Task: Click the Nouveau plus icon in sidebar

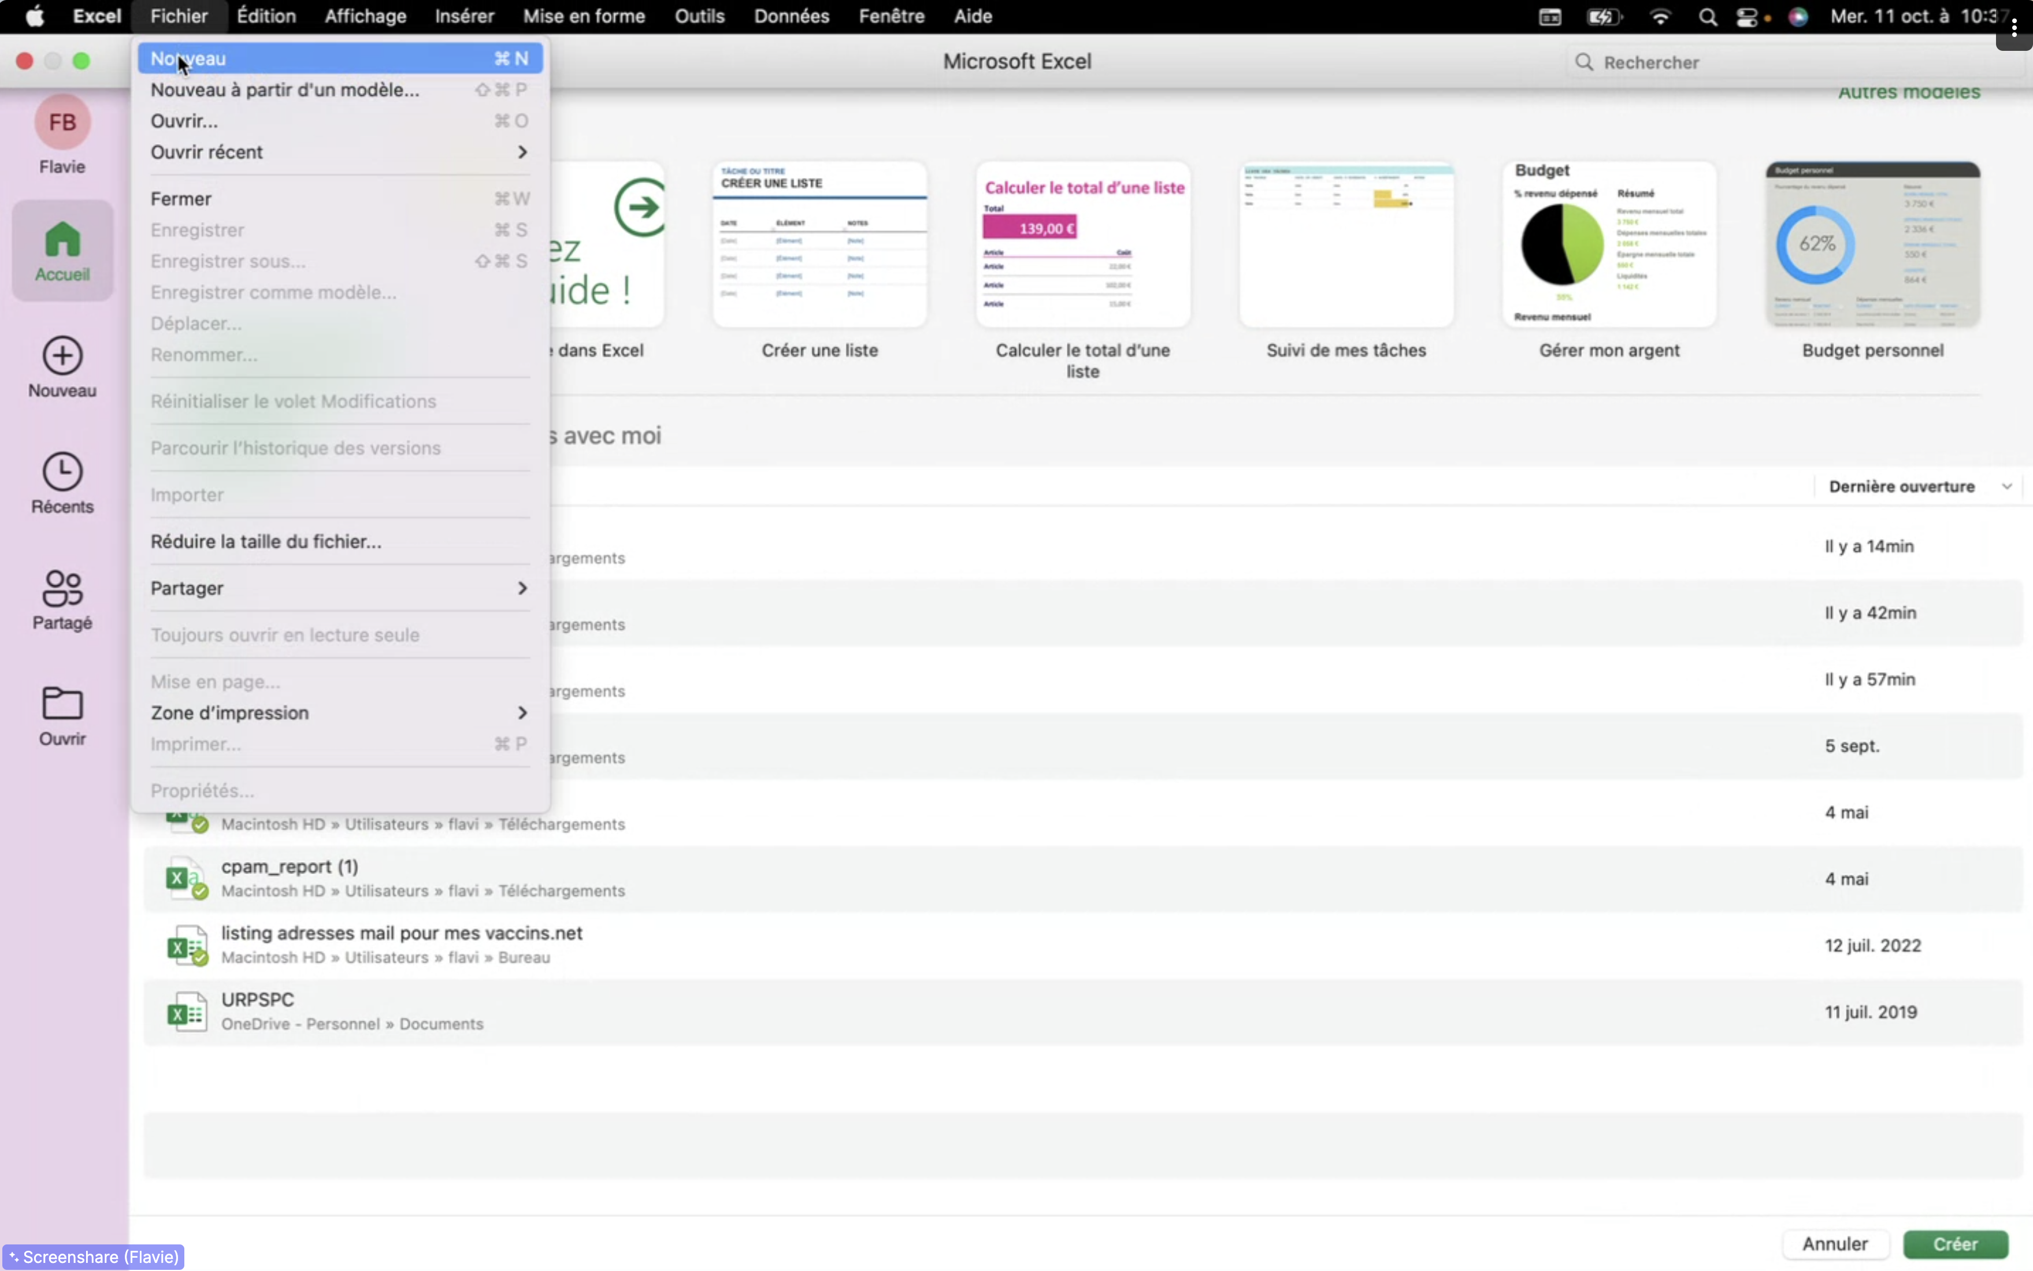Action: (x=62, y=355)
